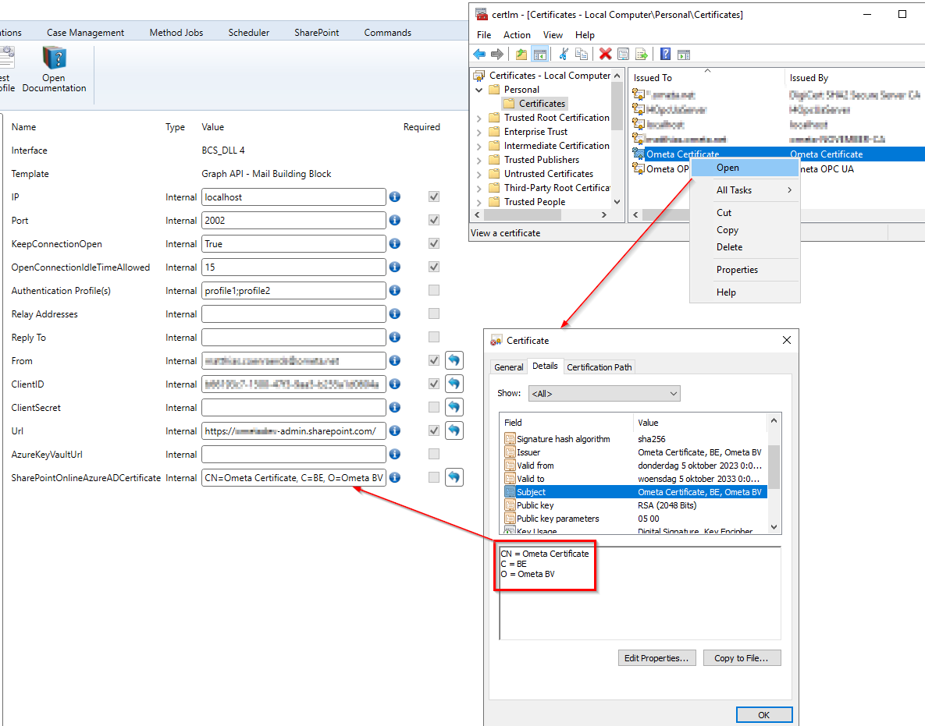
Task: Toggle Required checkbox for From
Action: coord(434,360)
